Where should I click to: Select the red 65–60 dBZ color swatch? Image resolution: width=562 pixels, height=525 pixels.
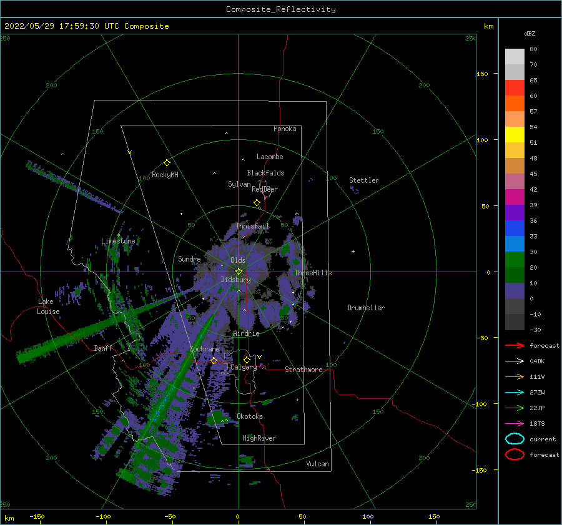point(515,88)
